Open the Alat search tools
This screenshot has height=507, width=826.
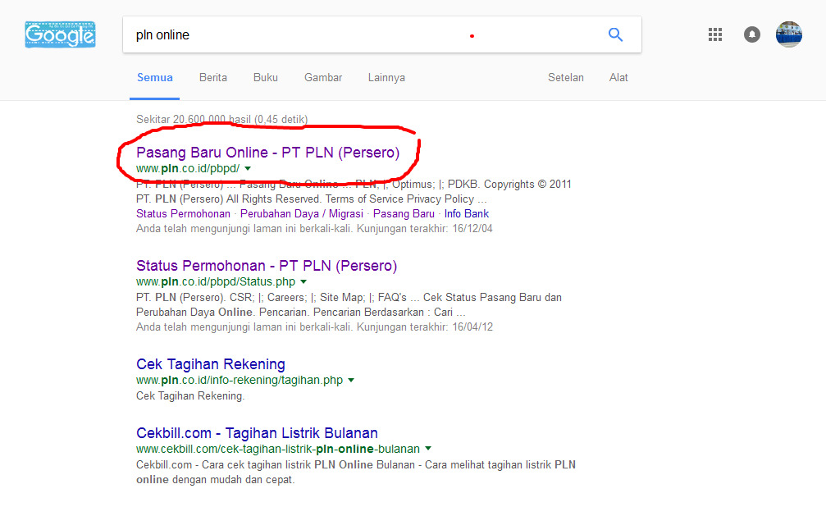click(618, 77)
